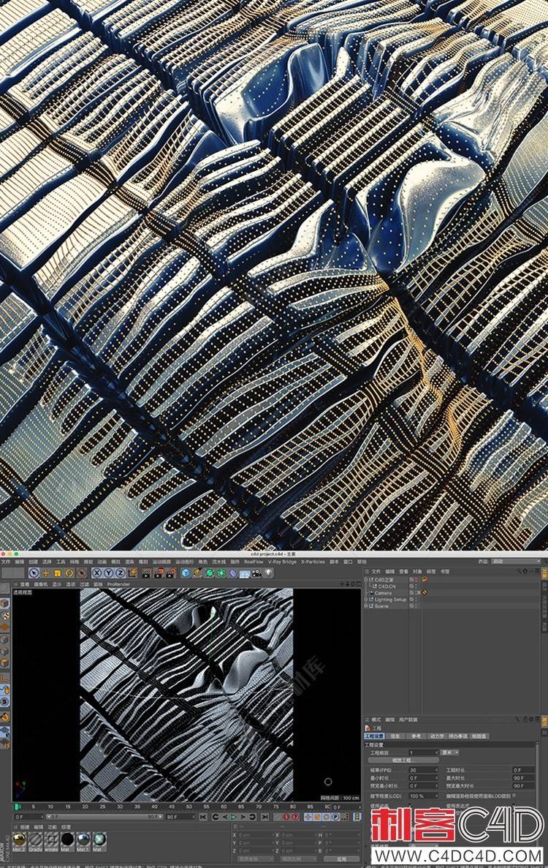The image size is (548, 868).
Task: Select the Rotate tool in top toolbar
Action: [x=69, y=573]
